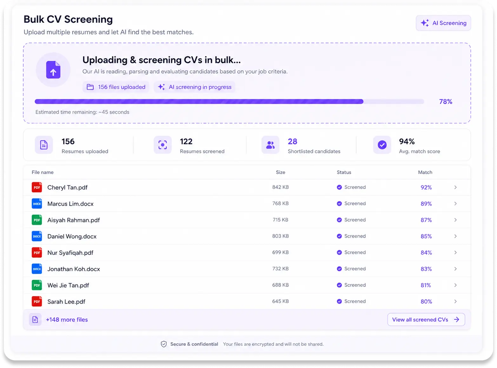The width and height of the screenshot is (497, 368).
Task: Click the screening progress bar
Action: tap(229, 102)
